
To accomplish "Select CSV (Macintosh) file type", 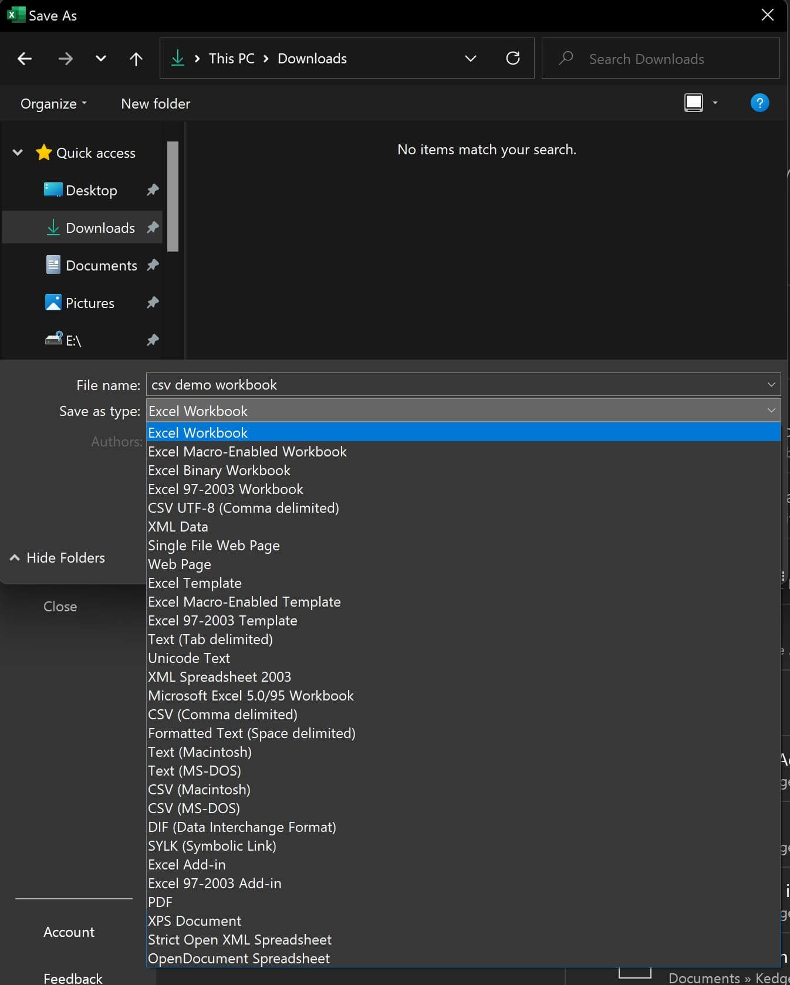I will pyautogui.click(x=463, y=790).
